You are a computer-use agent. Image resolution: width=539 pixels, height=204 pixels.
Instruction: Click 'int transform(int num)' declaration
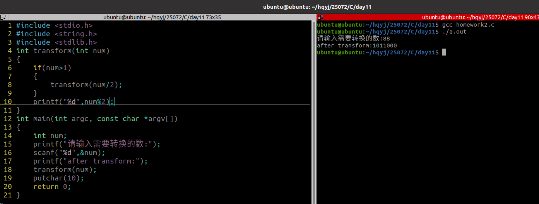(x=63, y=51)
